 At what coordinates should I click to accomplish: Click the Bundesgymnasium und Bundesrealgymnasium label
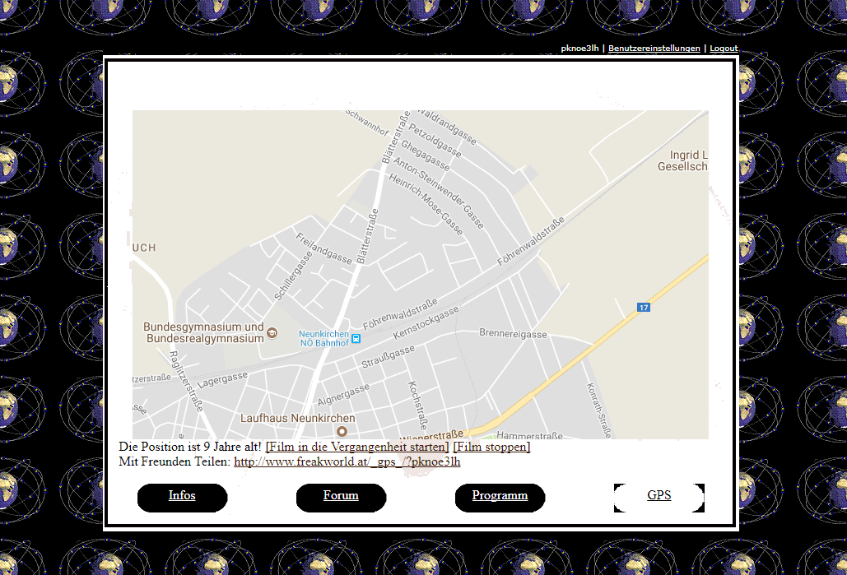click(204, 332)
